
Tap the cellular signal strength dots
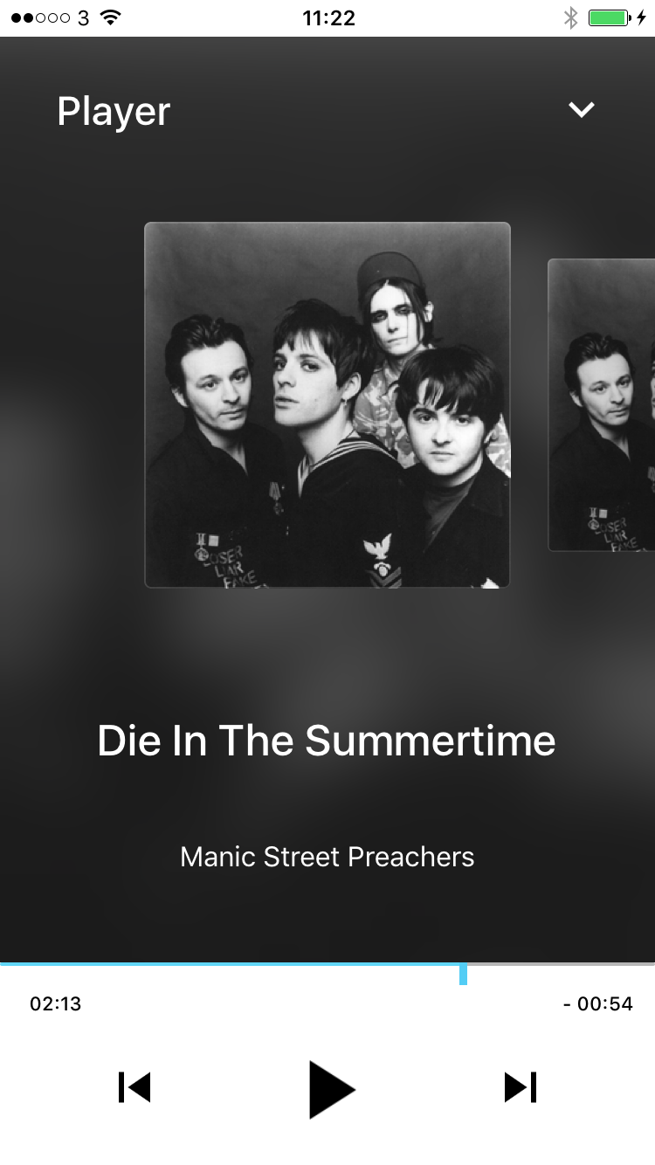(x=41, y=17)
